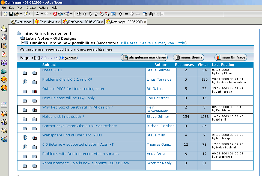Open Address Book bookmark icon
This screenshot has height=176, width=262.
tap(4, 46)
